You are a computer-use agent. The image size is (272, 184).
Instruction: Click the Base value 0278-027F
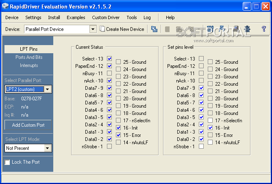[x=32, y=99]
